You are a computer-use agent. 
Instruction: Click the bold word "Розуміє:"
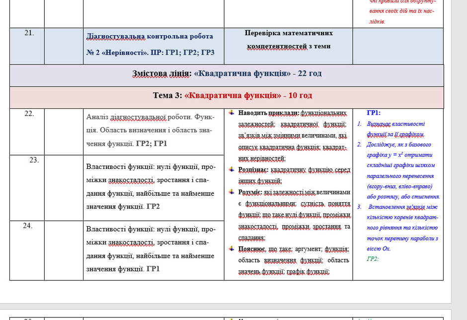tap(250, 192)
